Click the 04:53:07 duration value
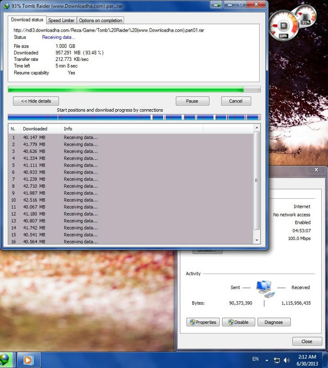The height and width of the screenshot is (368, 328). (302, 230)
